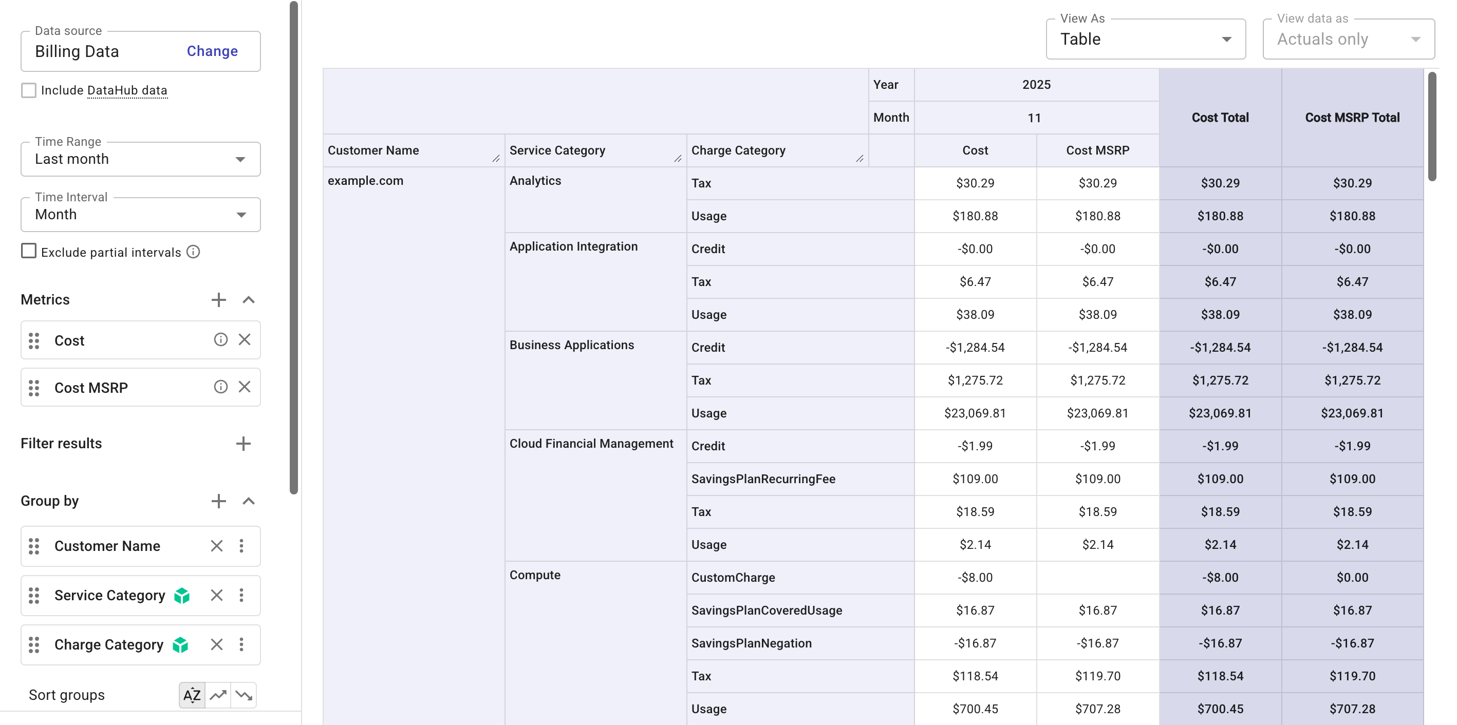The image size is (1457, 725).
Task: Enable the Include DataHub data checkbox
Action: 29,90
